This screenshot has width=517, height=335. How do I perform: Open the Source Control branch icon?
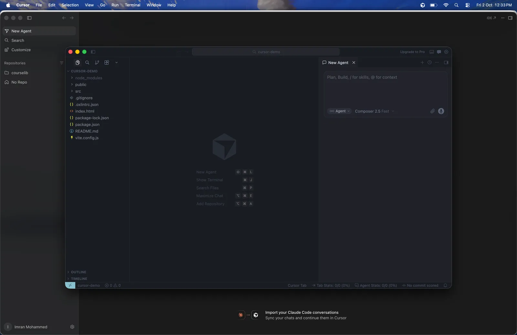97,62
